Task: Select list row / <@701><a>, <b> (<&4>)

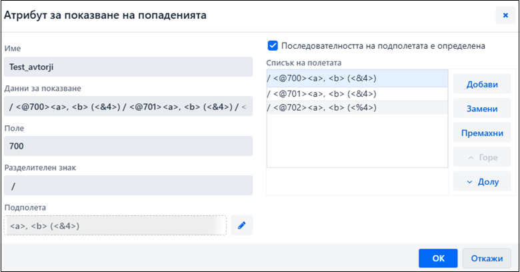Action: tap(357, 94)
